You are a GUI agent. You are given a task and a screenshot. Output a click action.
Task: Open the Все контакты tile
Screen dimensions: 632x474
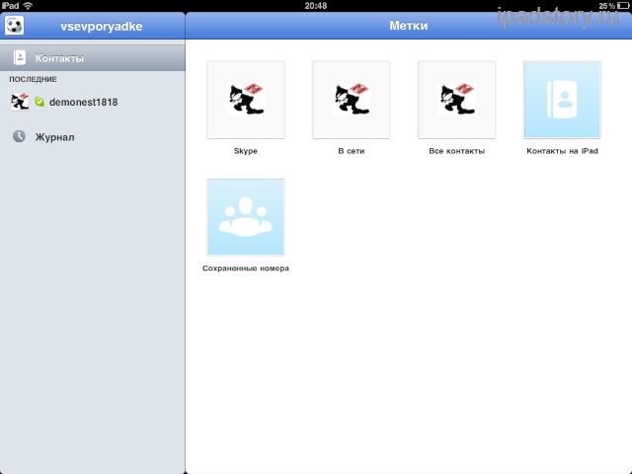click(456, 100)
